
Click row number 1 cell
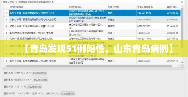pos(6,13)
